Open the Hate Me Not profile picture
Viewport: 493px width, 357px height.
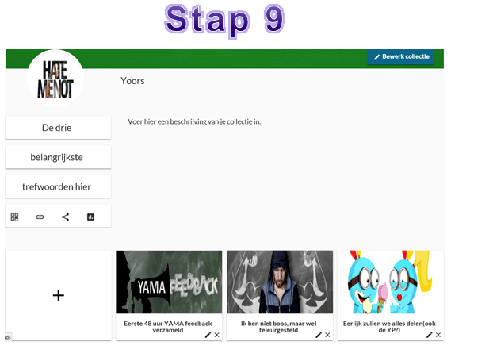click(55, 78)
